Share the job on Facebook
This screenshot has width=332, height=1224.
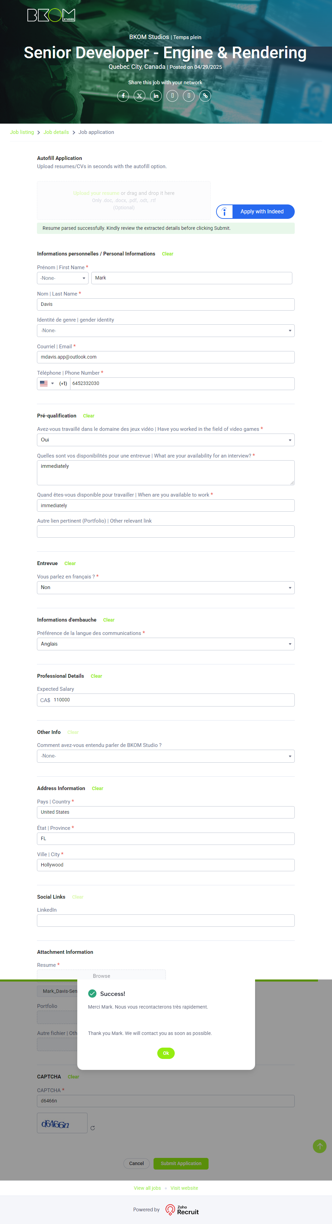[x=123, y=96]
